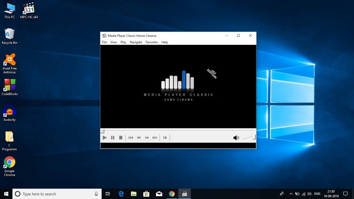354x199 pixels.
Task: Click the volume slider in player
Action: click(249, 137)
